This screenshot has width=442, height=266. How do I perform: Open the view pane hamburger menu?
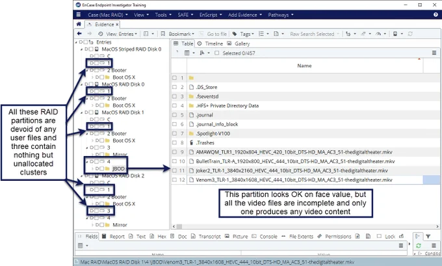pyautogui.click(x=401, y=246)
